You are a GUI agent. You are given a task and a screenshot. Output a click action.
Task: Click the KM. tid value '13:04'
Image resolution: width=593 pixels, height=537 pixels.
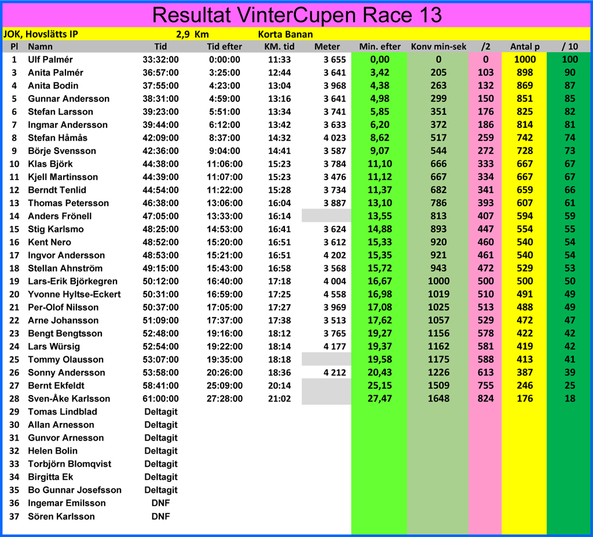(x=279, y=86)
